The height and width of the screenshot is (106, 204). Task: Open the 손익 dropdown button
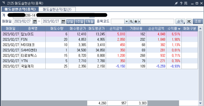coord(180,21)
